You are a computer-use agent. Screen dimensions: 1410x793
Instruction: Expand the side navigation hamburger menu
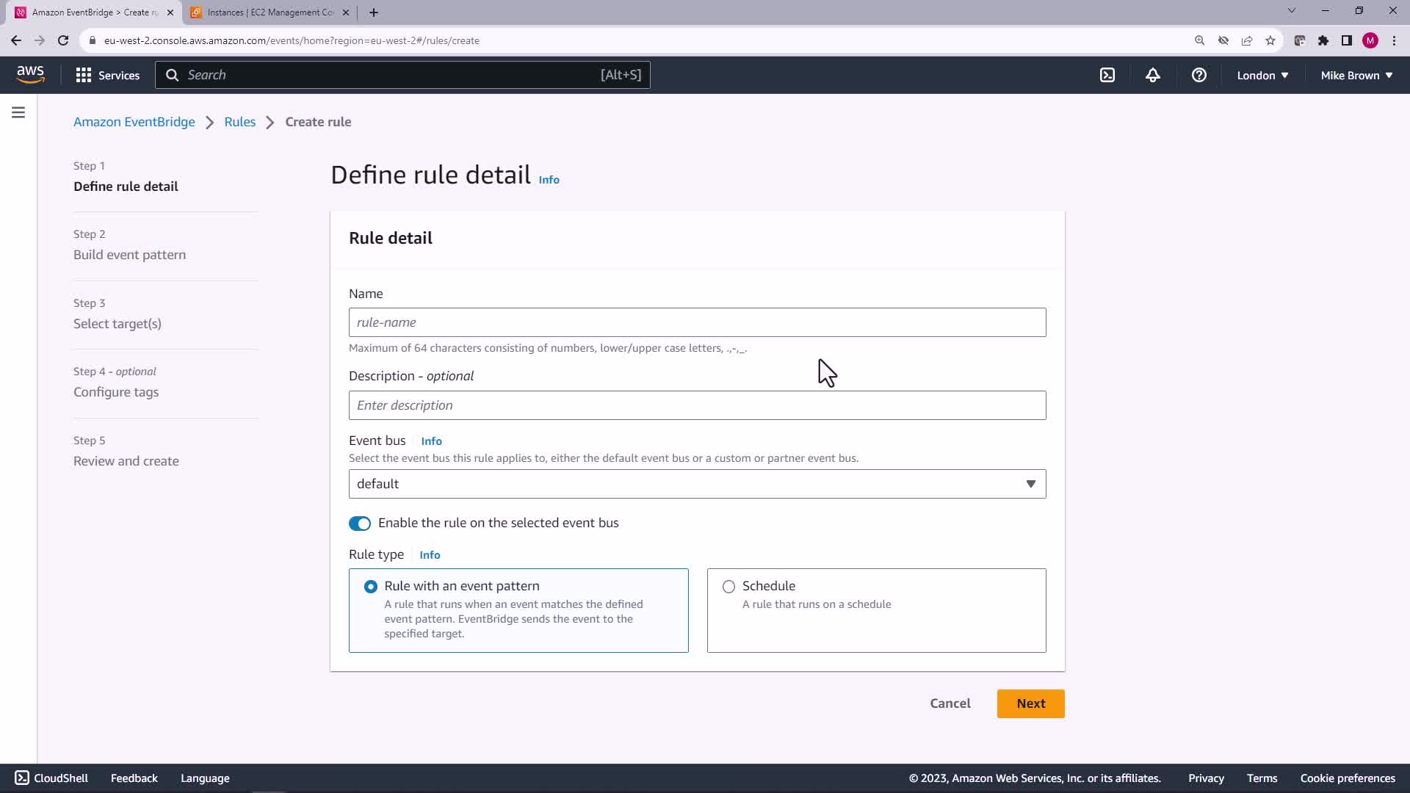(x=18, y=112)
